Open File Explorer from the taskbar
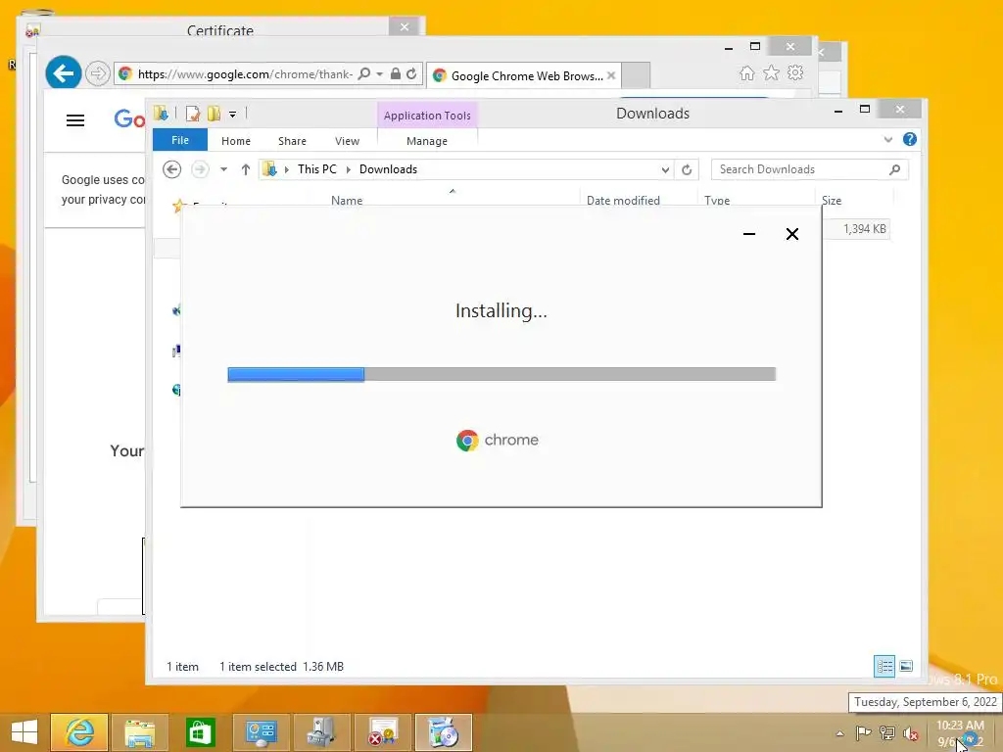The image size is (1003, 752). [140, 732]
